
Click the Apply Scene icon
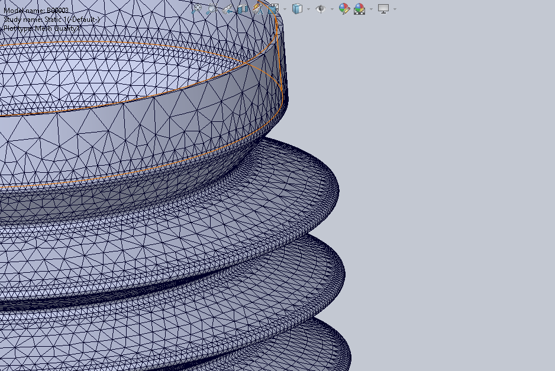(360, 9)
